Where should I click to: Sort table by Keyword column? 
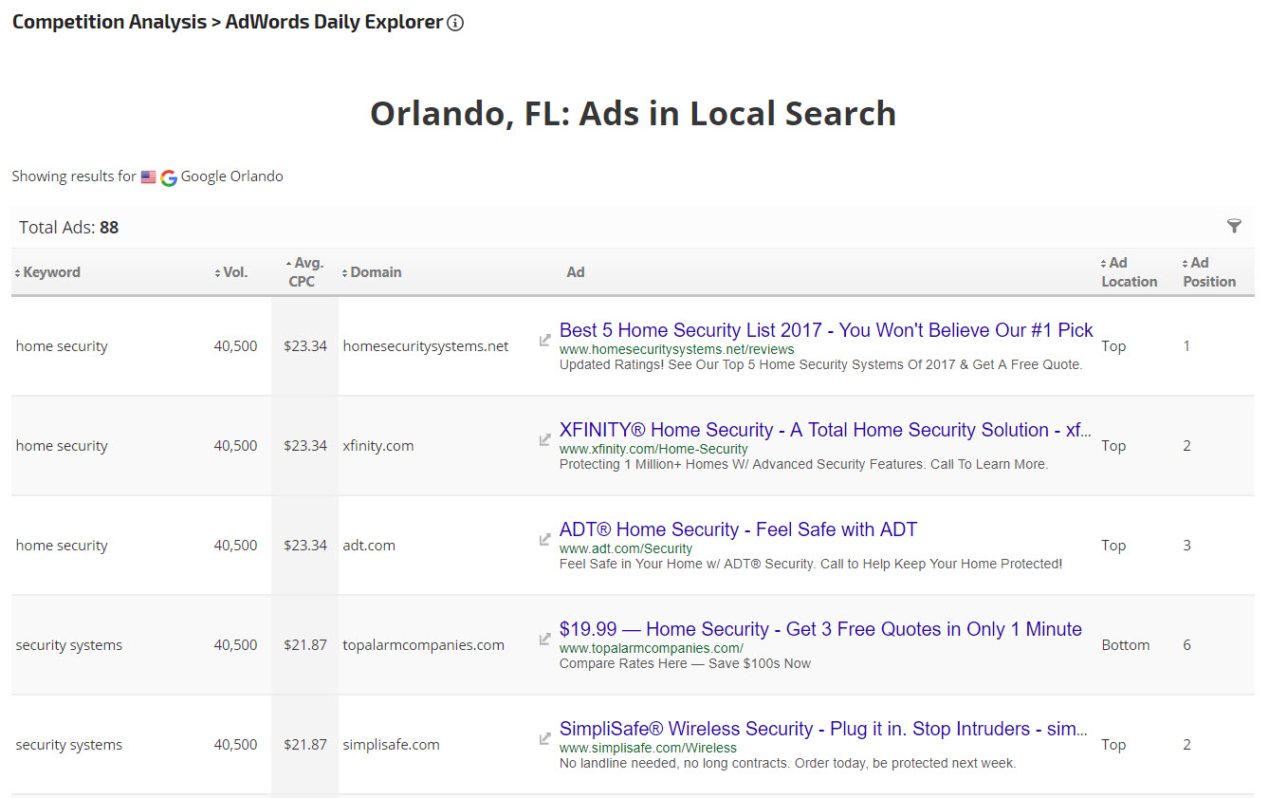(x=51, y=272)
